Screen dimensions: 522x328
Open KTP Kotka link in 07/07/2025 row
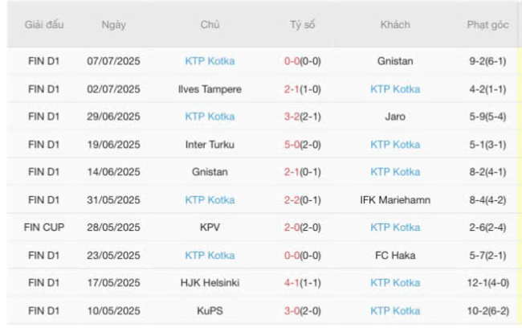[x=210, y=61]
